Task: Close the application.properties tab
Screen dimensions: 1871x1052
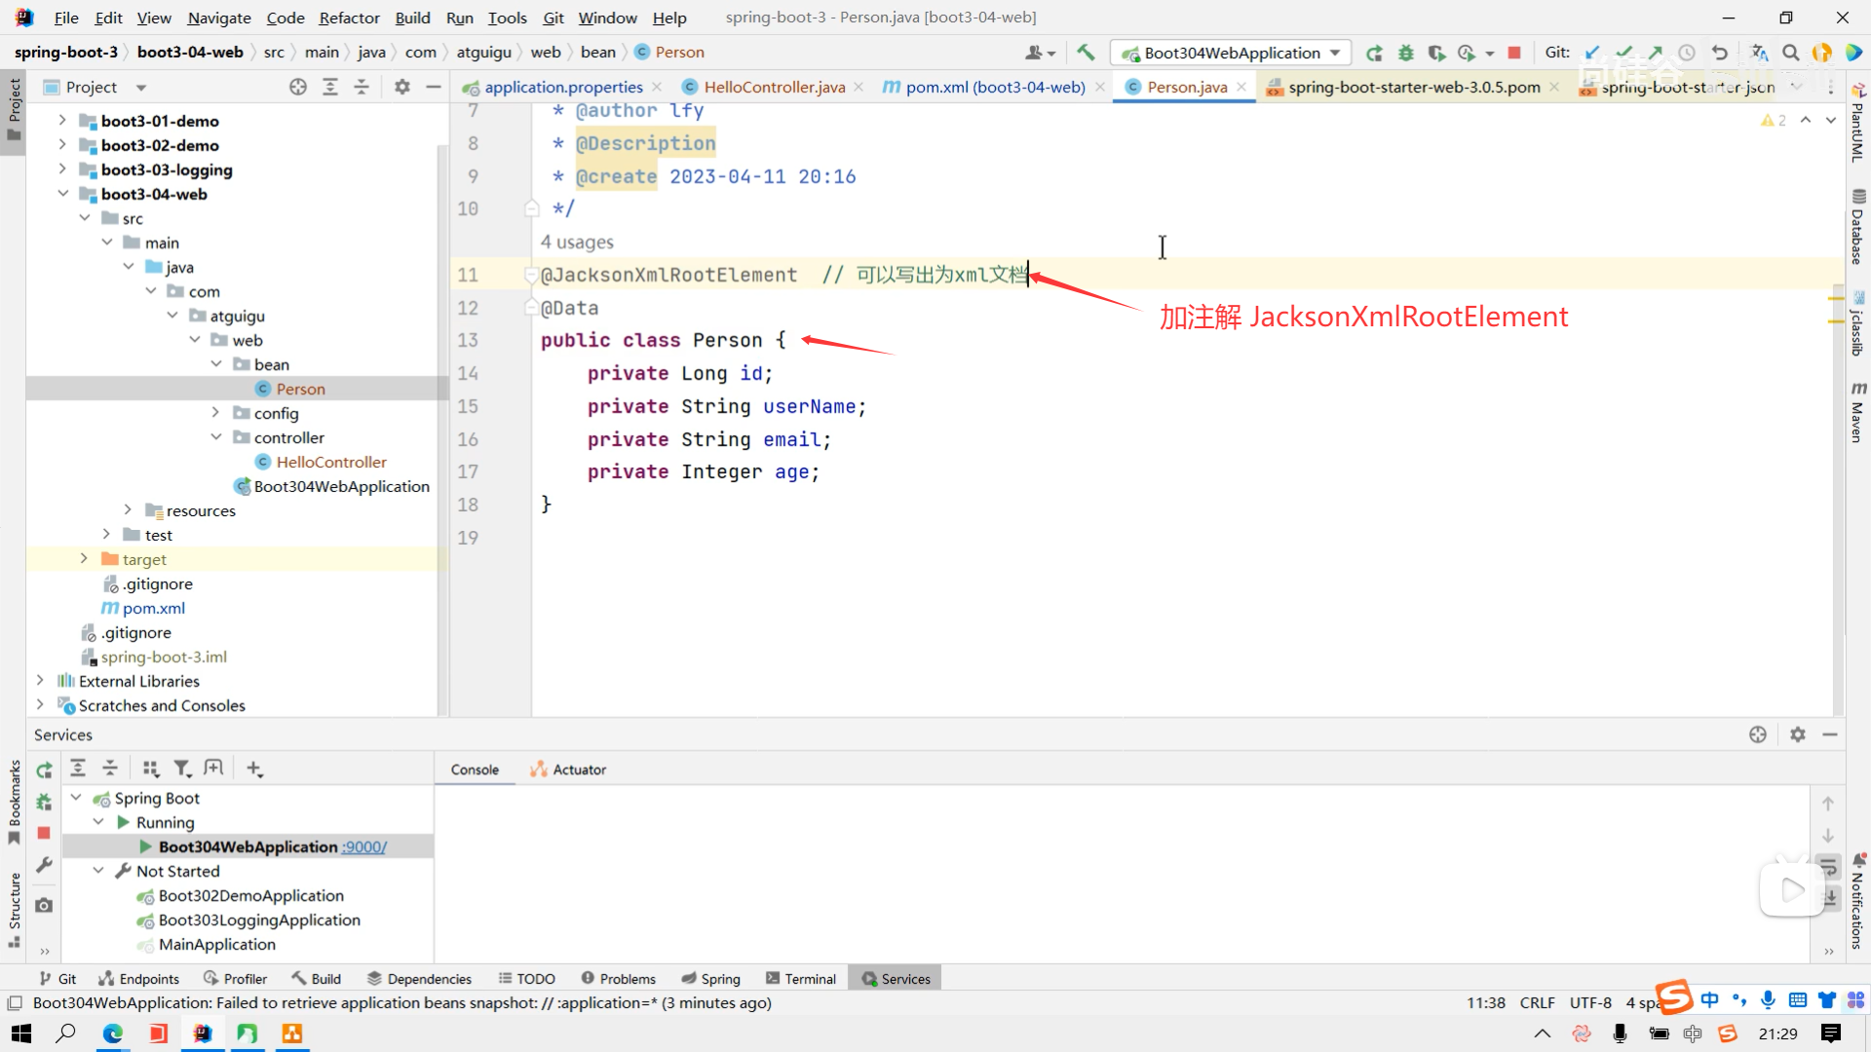Action: [x=657, y=87]
